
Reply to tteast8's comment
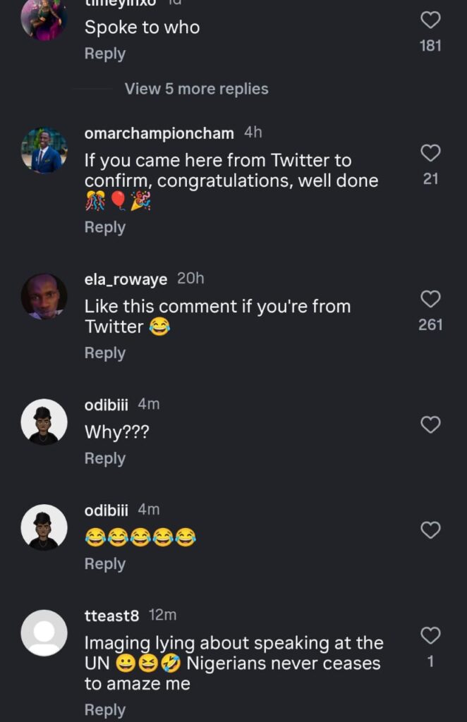click(x=105, y=710)
